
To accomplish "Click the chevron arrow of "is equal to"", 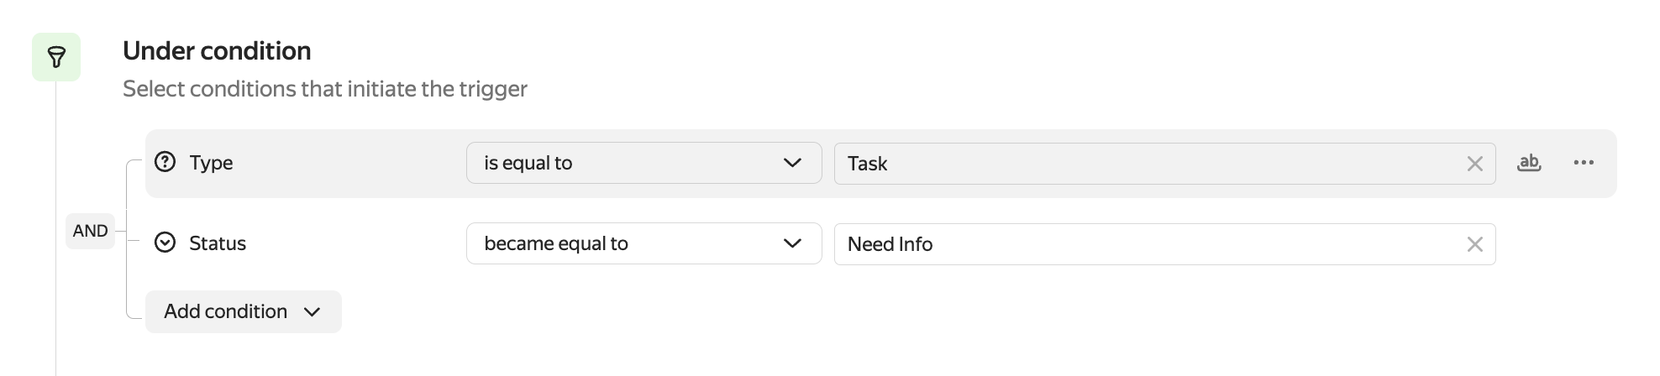I will [x=792, y=163].
